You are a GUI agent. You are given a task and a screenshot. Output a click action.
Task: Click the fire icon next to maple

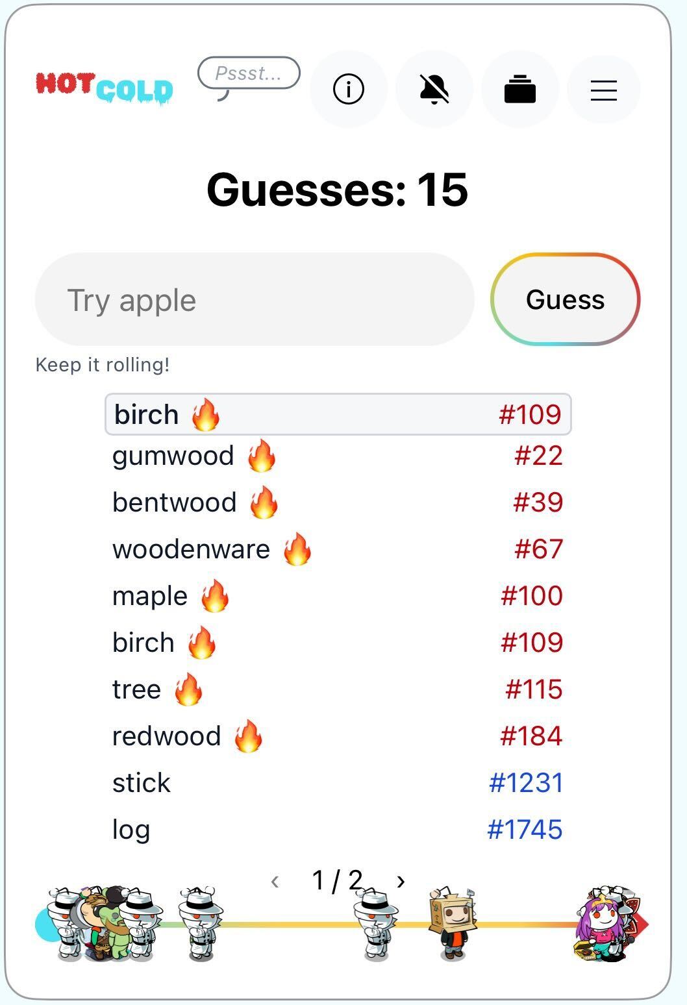[x=215, y=596]
